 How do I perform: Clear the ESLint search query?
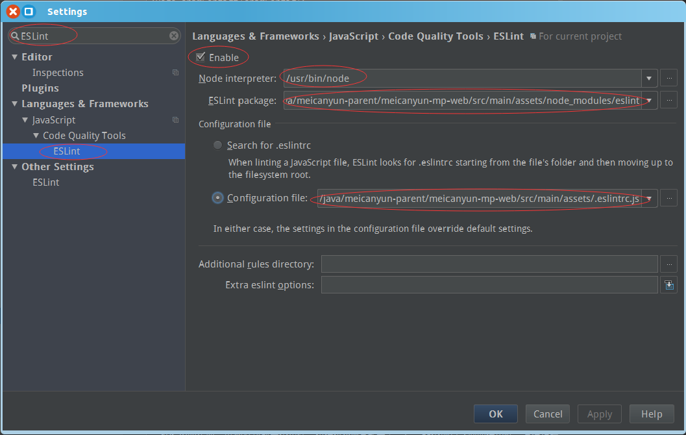pyautogui.click(x=173, y=36)
